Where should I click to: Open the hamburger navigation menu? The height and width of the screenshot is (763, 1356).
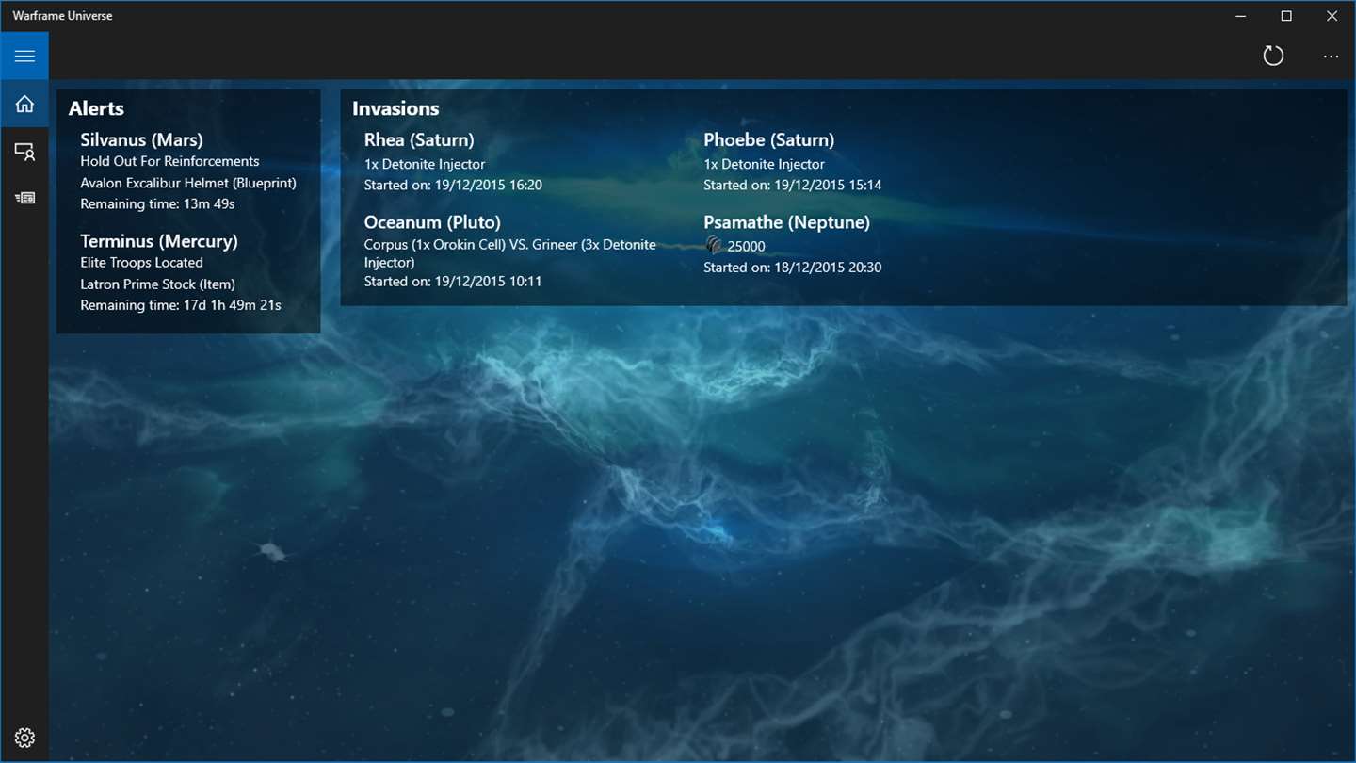[24, 57]
